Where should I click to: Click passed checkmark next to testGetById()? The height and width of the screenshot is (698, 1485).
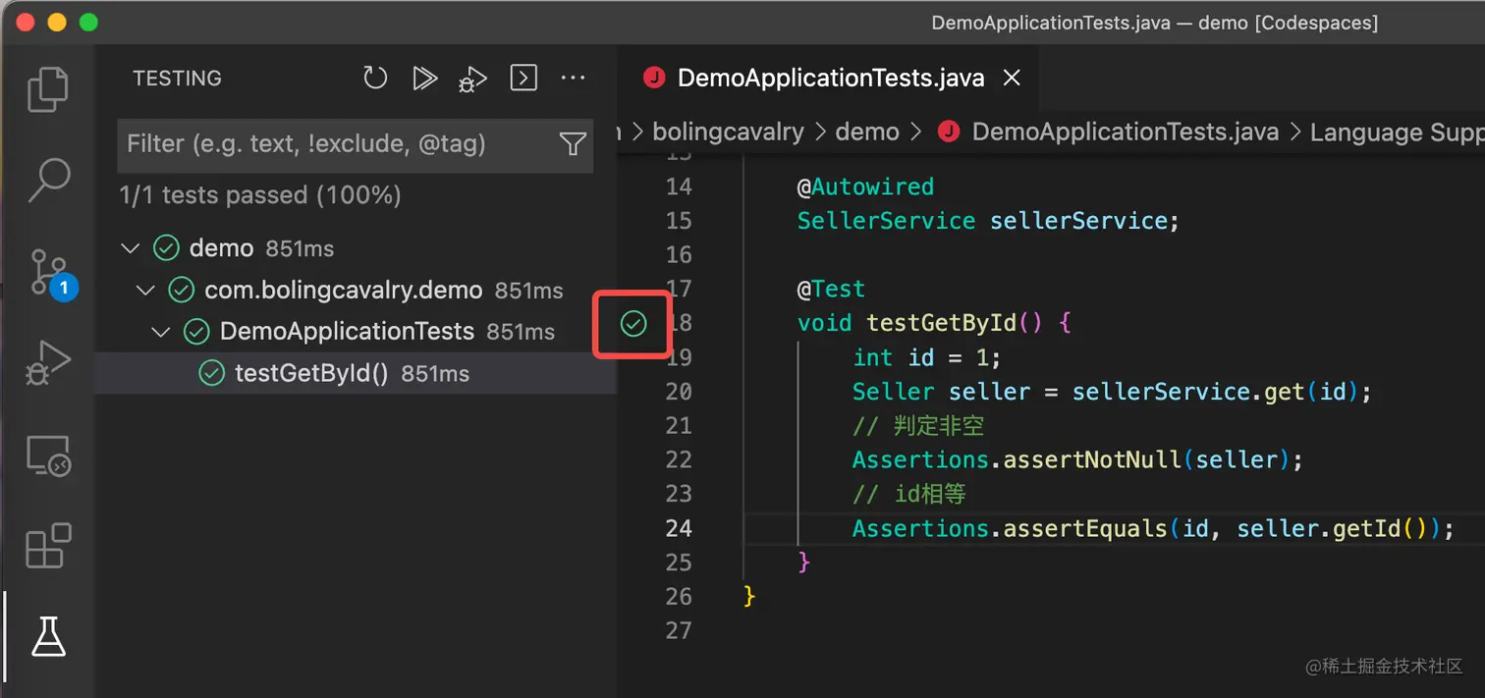point(211,373)
